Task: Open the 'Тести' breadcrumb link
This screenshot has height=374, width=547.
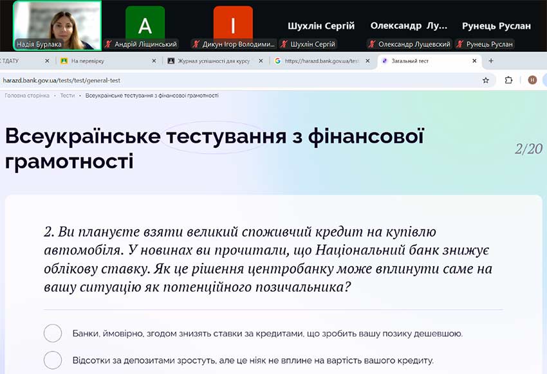Action: pos(67,96)
